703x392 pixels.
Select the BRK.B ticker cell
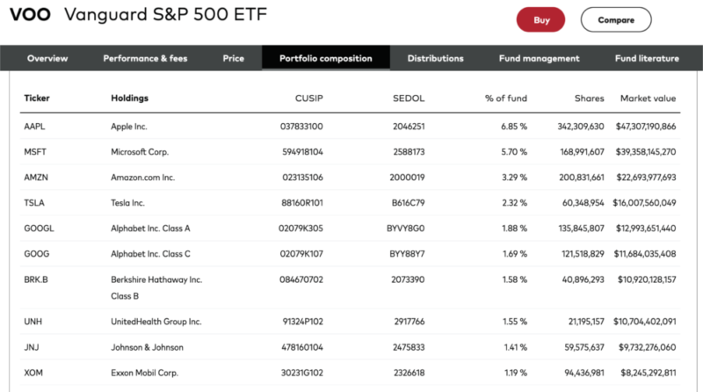(x=36, y=279)
